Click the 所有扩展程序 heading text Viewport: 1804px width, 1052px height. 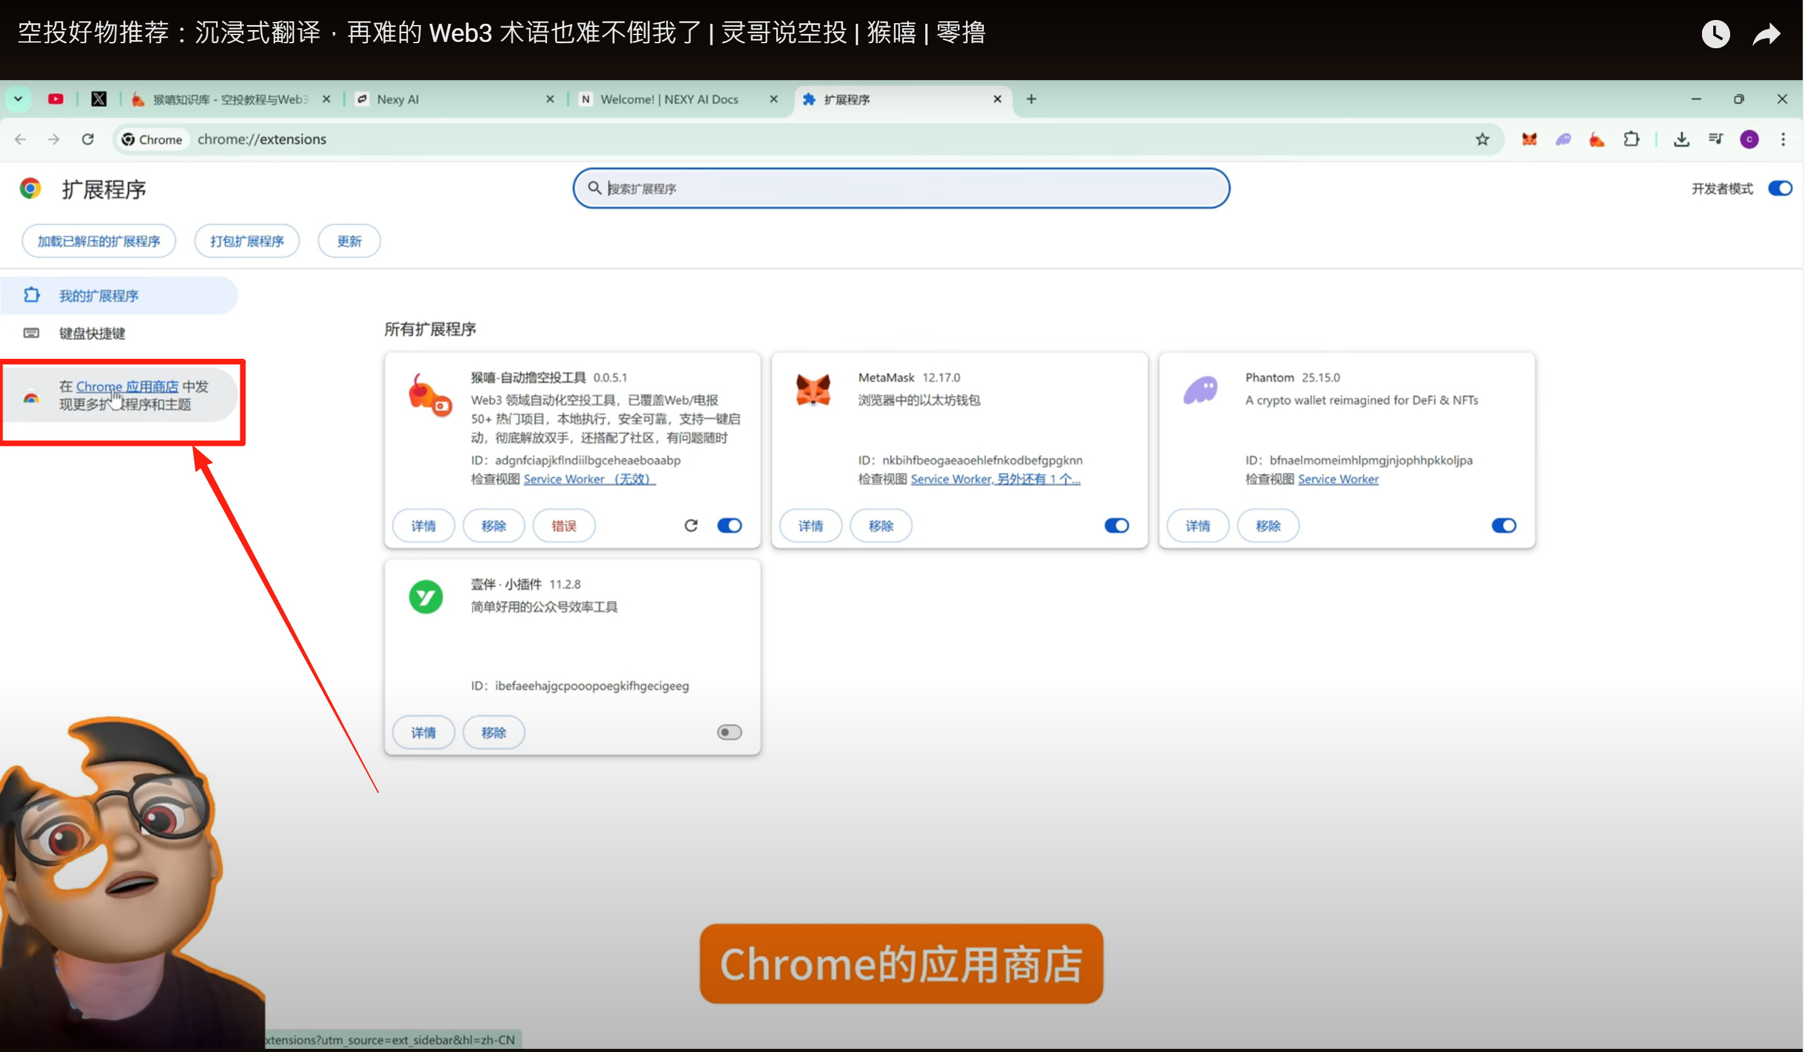point(430,329)
